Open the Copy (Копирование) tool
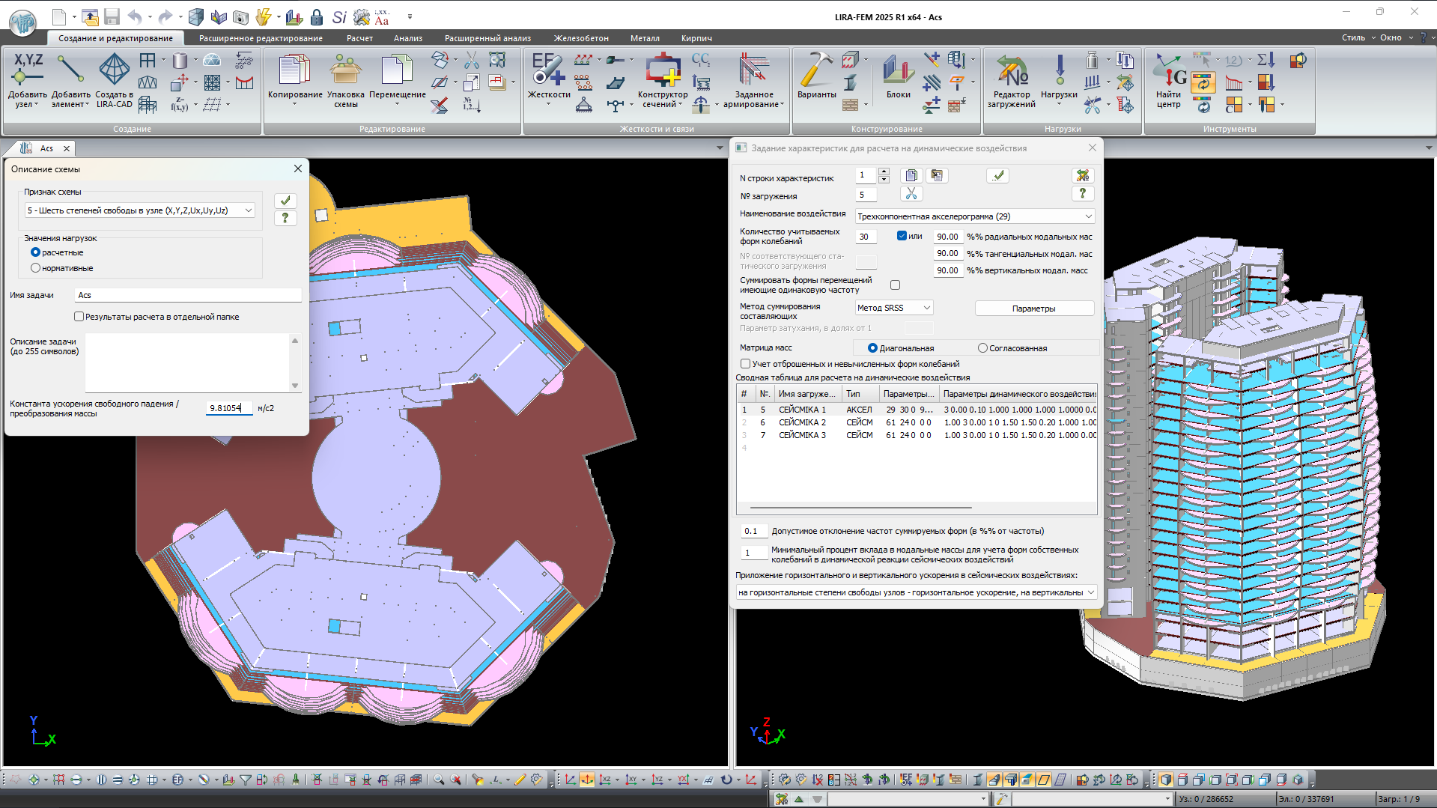The height and width of the screenshot is (808, 1437). coord(294,70)
